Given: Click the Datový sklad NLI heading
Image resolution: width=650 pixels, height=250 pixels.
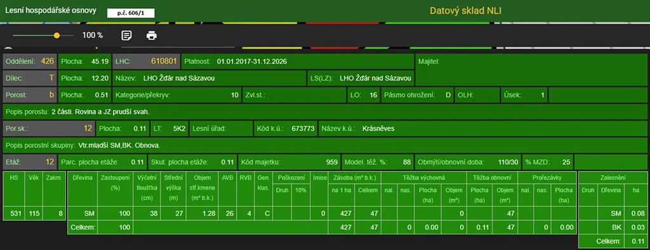Looking at the screenshot, I should pos(465,11).
